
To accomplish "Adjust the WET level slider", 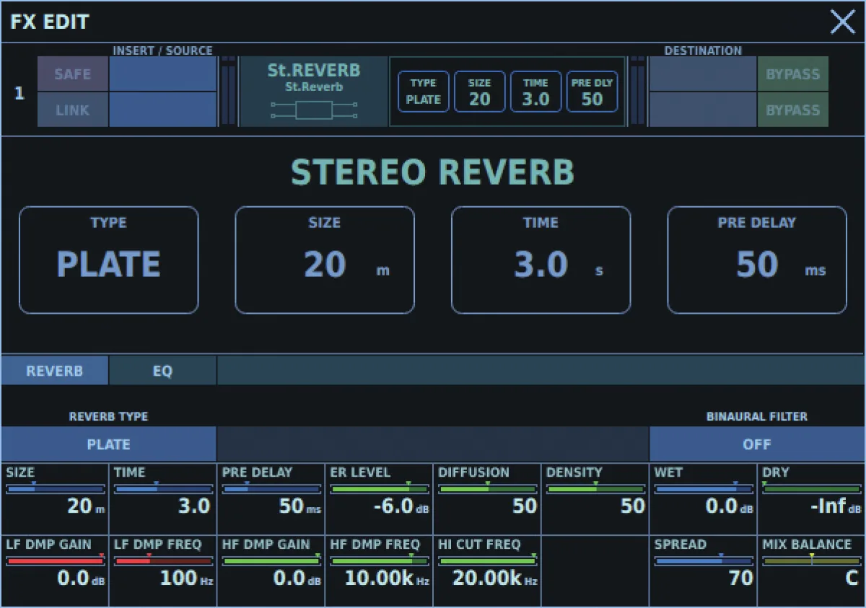I will [x=704, y=489].
